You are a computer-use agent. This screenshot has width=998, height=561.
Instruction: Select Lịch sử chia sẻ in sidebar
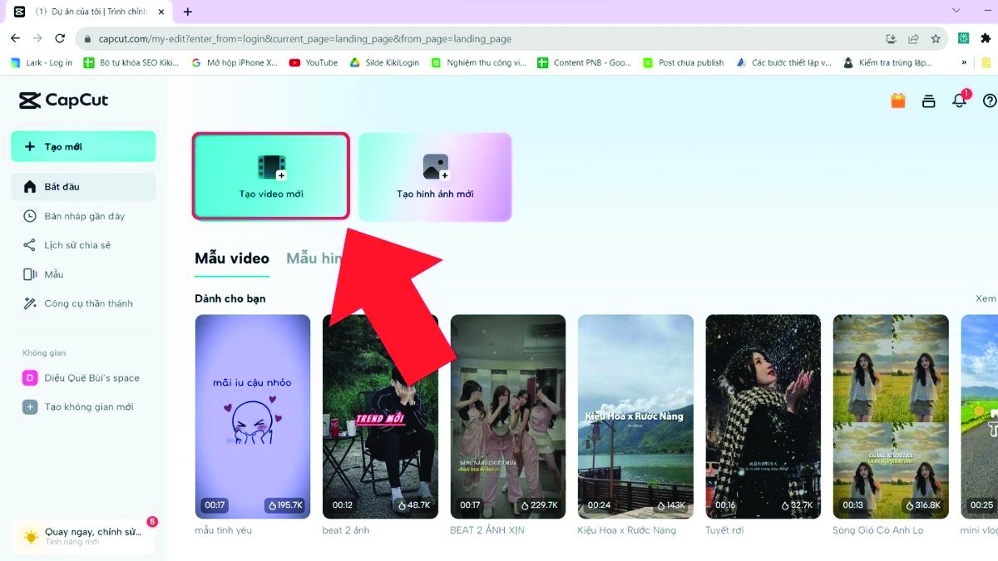coord(77,245)
